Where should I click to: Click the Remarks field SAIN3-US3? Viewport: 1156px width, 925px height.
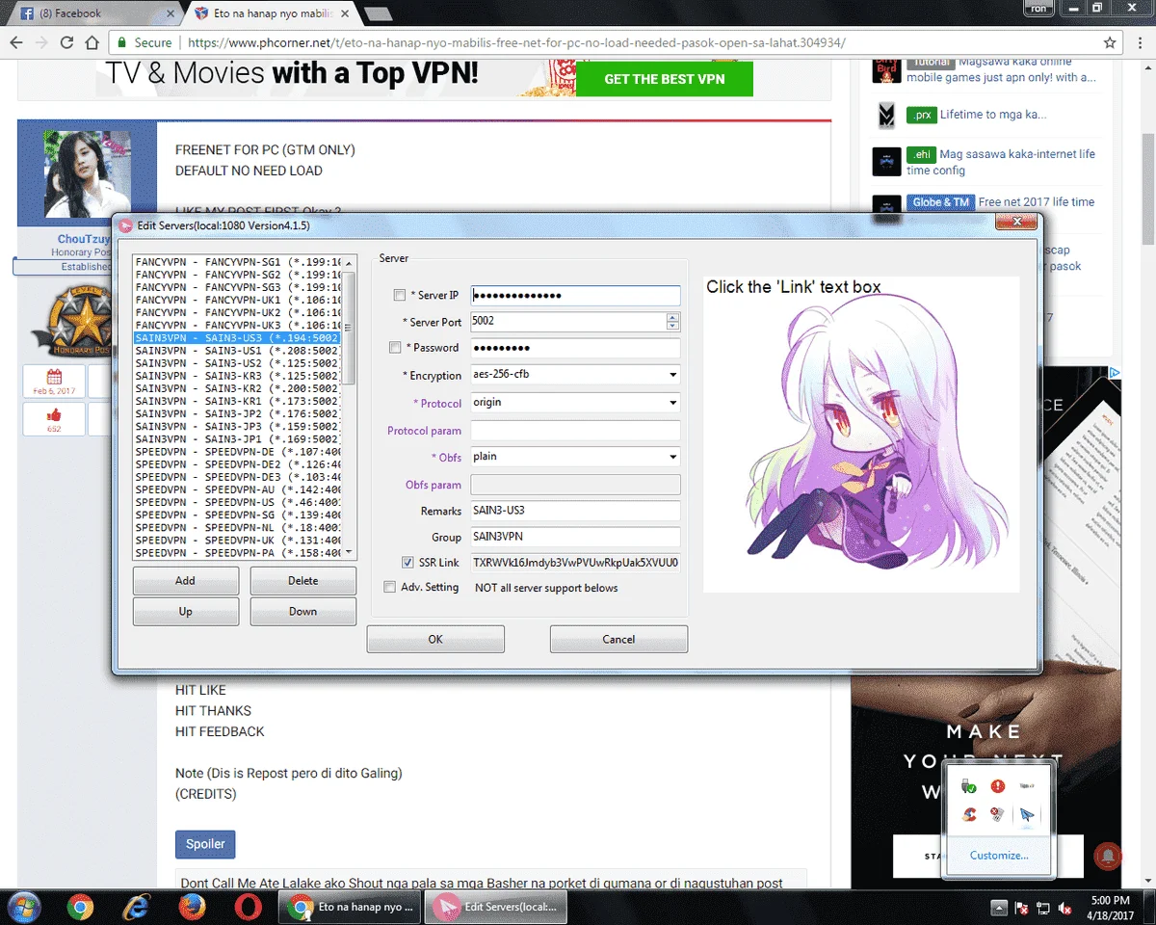pos(575,511)
